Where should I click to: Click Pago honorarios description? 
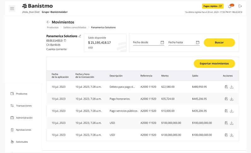[120, 99]
